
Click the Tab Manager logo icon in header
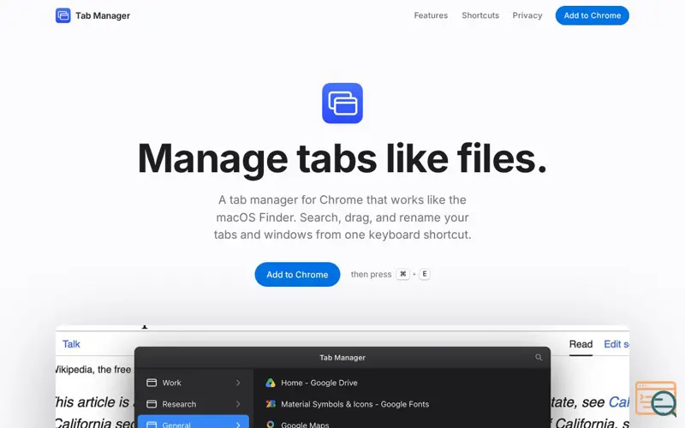point(63,15)
